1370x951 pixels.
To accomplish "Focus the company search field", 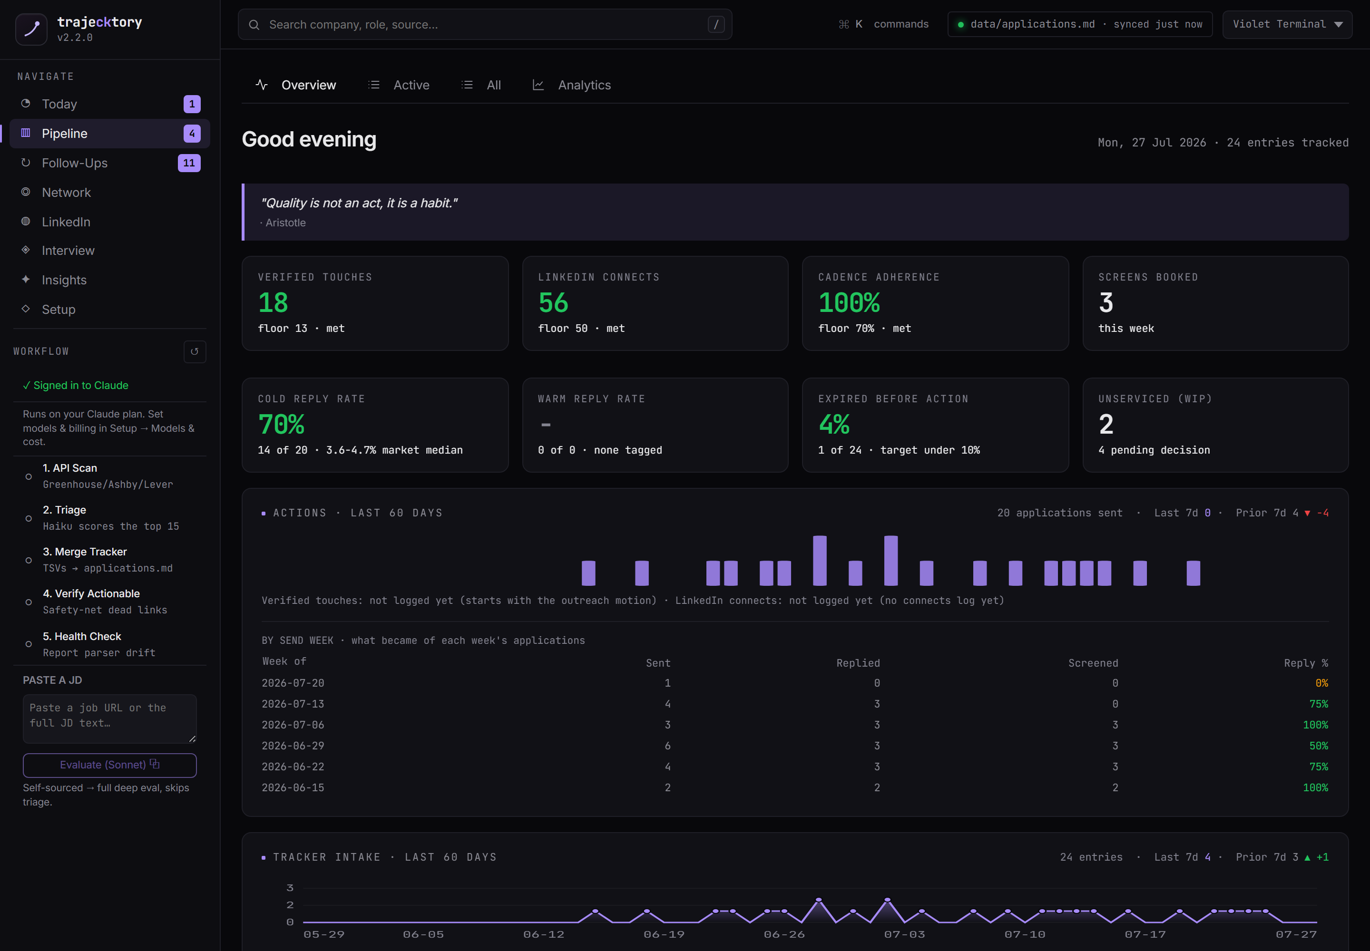I will click(485, 24).
